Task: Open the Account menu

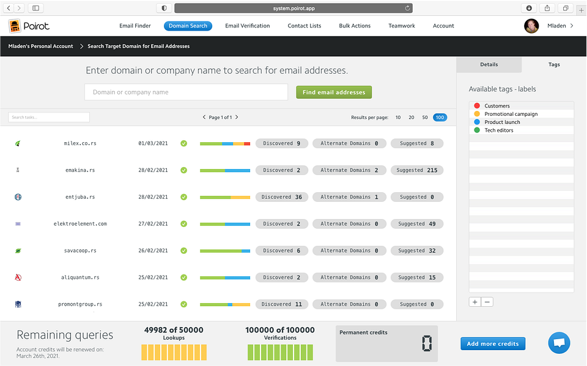Action: click(x=444, y=26)
